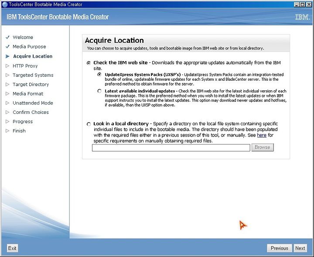Screen dimensions: 314x257
Task: Open the Media Purpose wizard step
Action: click(29, 47)
